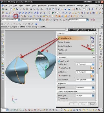Collapse the Output Surface Options group
The image size is (104, 113).
pyautogui.click(x=94, y=92)
